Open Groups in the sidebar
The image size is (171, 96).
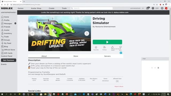click(6, 40)
